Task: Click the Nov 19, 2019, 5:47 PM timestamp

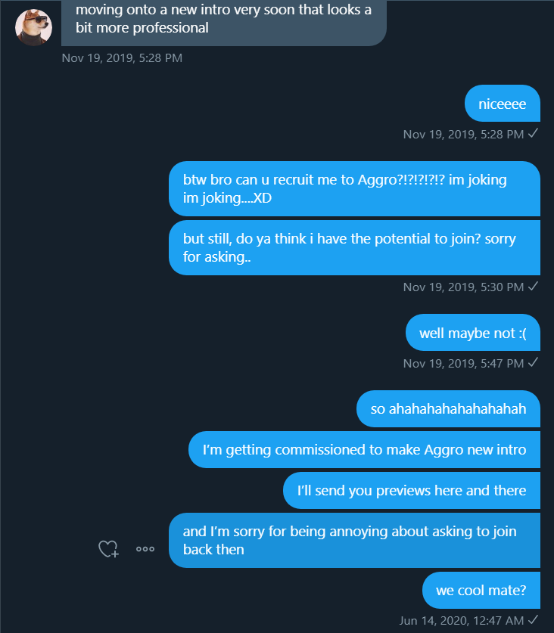Action: pos(463,363)
